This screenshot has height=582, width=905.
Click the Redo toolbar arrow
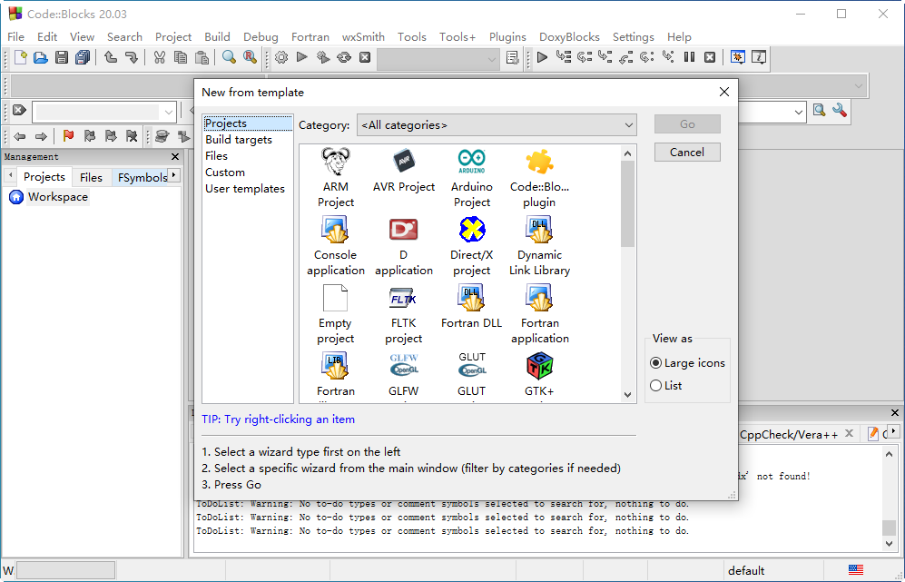point(131,57)
